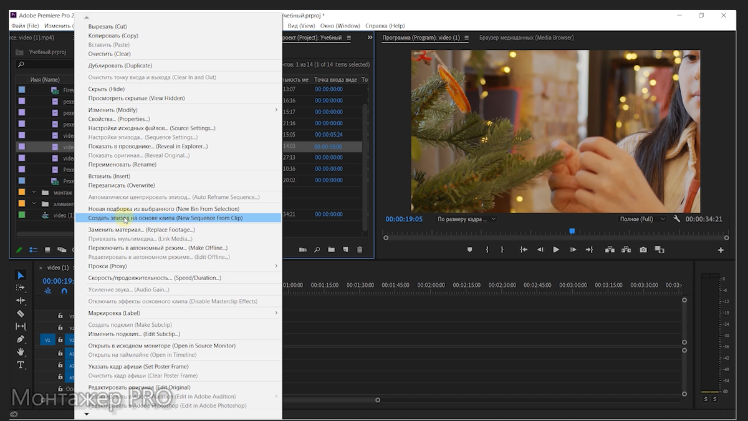
Task: Click Automate to Sequence icon in Project panel
Action: click(x=303, y=249)
